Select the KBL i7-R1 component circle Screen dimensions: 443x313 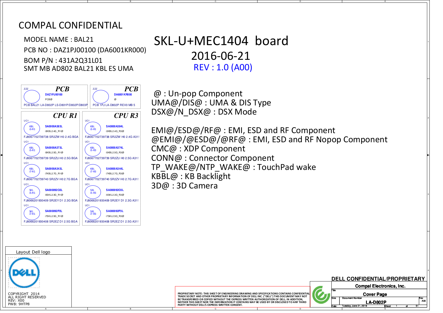pos(32,170)
